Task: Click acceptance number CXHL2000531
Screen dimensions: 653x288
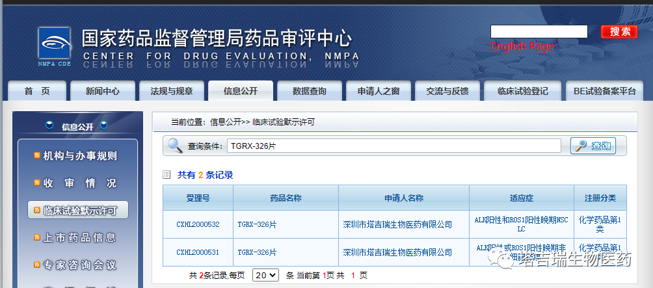Action: (198, 252)
